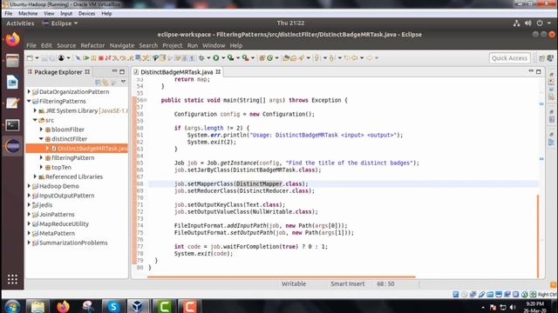558x313 pixels.
Task: Maximize the Package Explorer panel
Action: click(122, 71)
